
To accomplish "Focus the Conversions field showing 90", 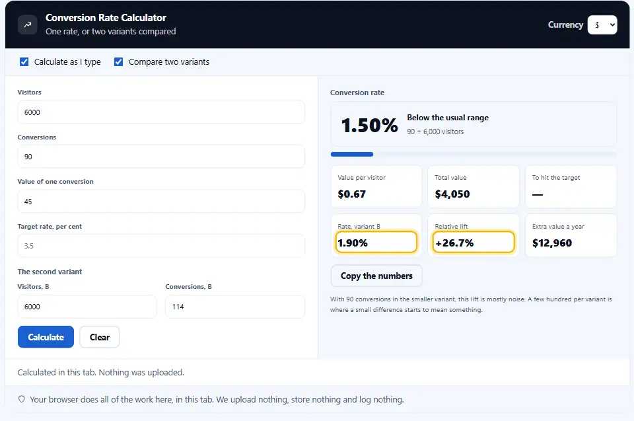I will pyautogui.click(x=161, y=156).
